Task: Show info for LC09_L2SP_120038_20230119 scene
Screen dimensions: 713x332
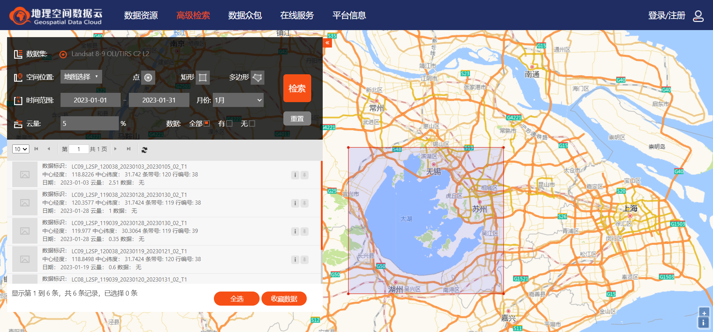Action: coord(295,260)
